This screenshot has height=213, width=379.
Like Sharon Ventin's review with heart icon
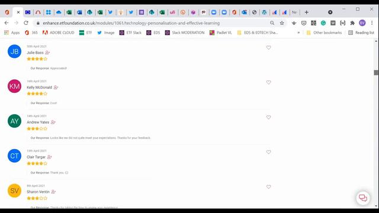click(268, 187)
